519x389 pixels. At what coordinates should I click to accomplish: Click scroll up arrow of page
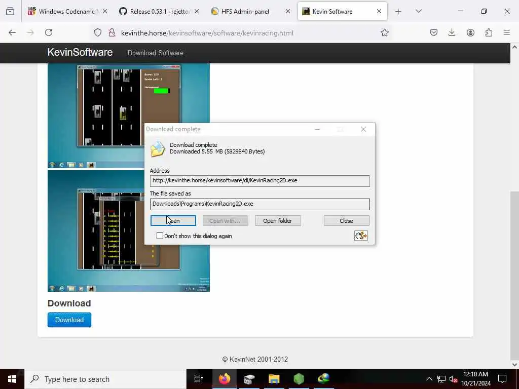click(x=514, y=47)
